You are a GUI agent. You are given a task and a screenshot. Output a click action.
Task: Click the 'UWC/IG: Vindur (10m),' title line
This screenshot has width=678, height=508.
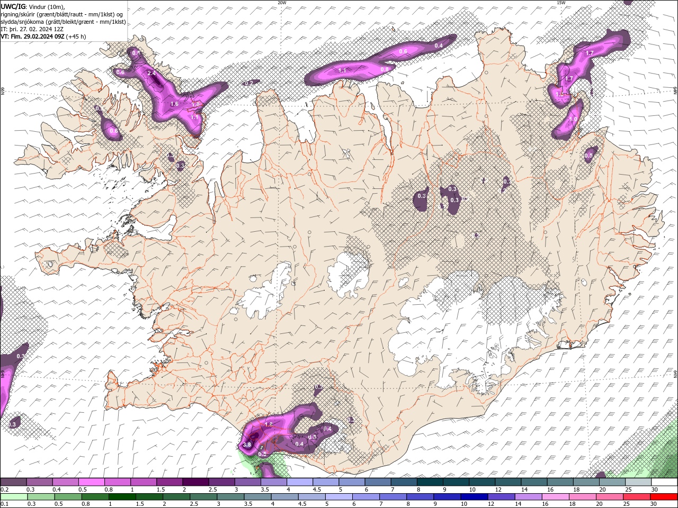click(33, 6)
